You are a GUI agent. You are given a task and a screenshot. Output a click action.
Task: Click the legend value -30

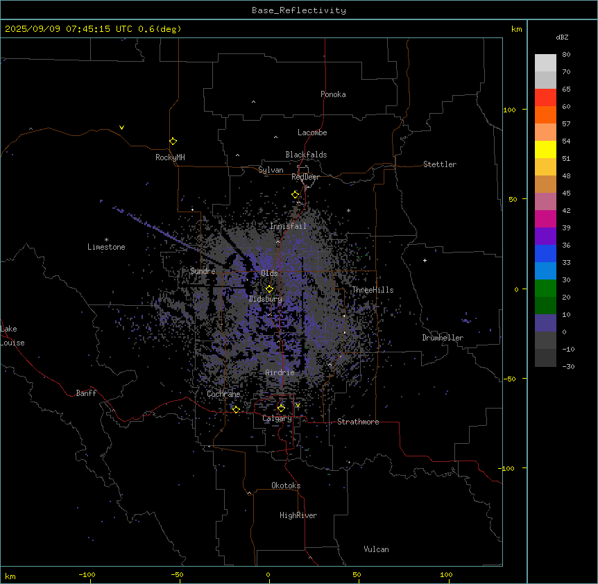tap(568, 367)
